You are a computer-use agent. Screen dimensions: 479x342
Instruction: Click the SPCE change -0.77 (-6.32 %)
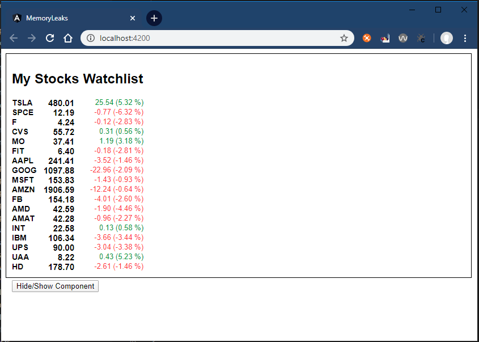click(x=119, y=112)
